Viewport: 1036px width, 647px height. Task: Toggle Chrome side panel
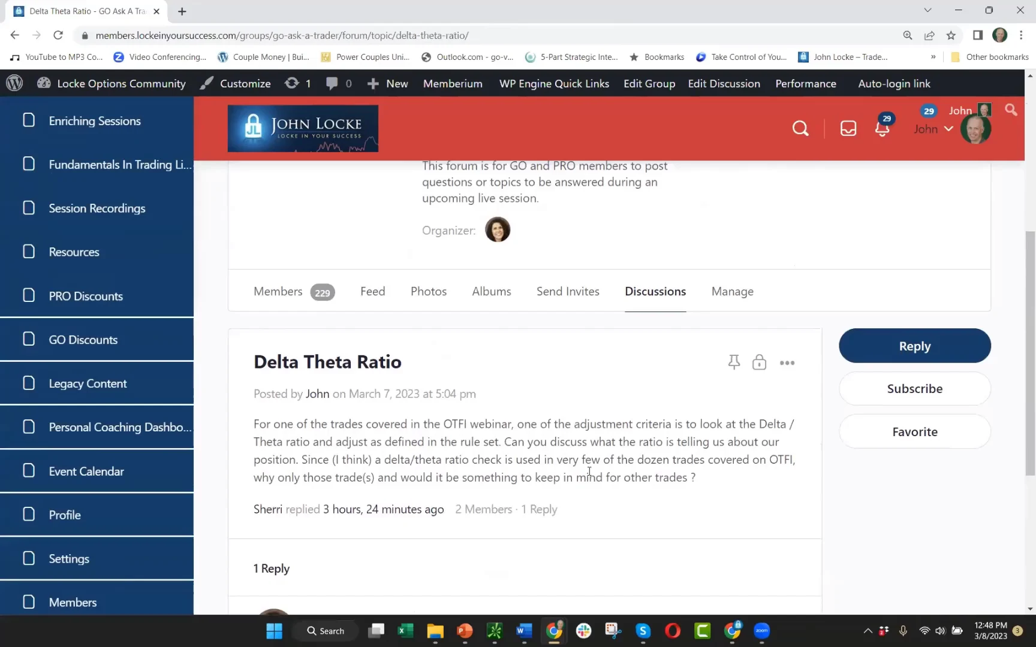(978, 35)
